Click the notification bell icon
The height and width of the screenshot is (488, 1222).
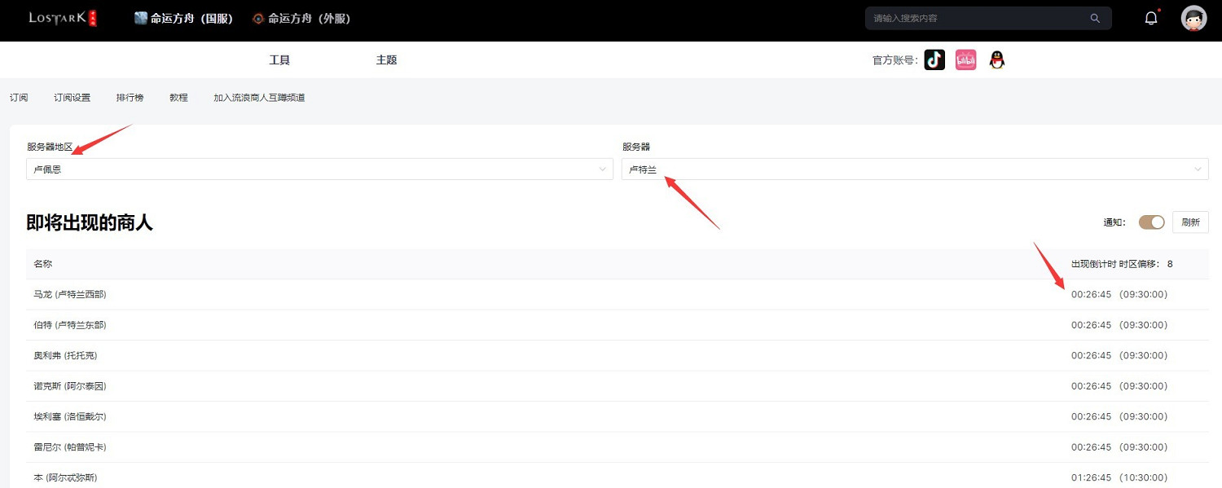tap(1151, 18)
